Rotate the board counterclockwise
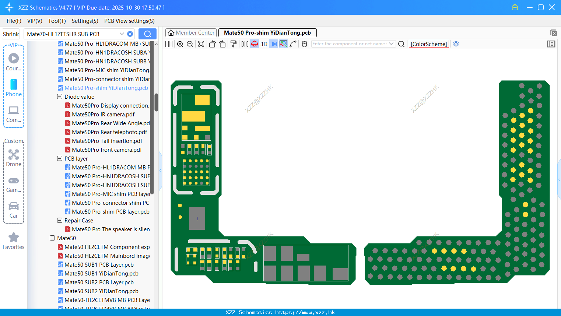561x316 pixels. (212, 44)
